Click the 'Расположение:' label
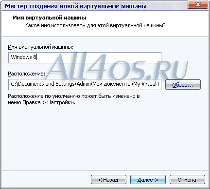 coord(27,74)
